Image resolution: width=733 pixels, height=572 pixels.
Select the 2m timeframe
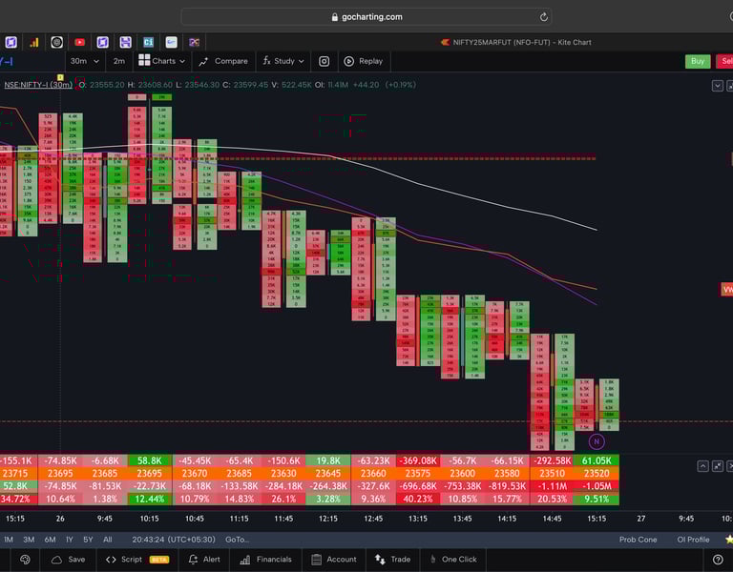tap(119, 61)
